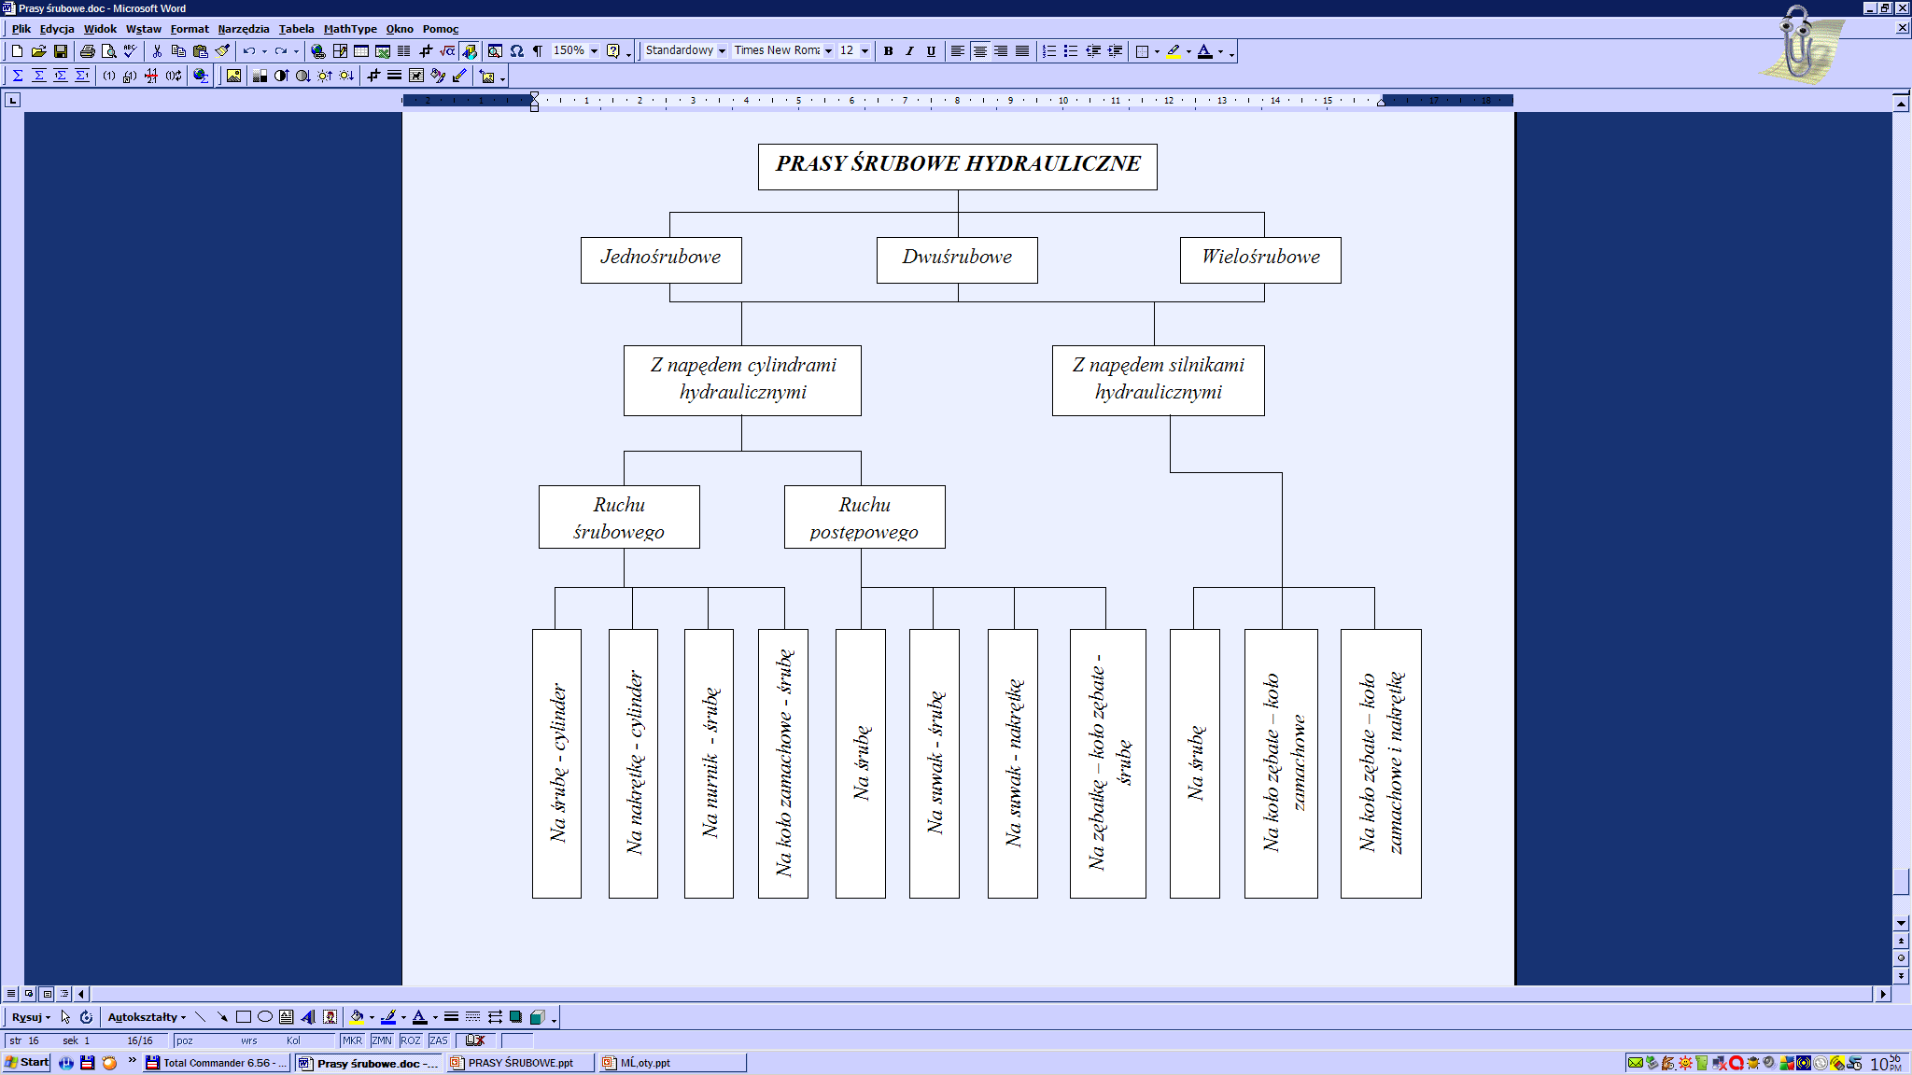
Task: Click the Text Box drawing tool
Action: (287, 1017)
